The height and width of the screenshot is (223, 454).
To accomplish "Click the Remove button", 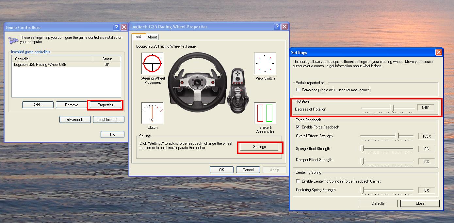I will click(72, 105).
